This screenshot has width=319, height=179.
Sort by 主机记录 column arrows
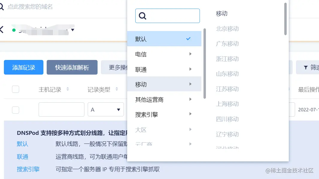(68, 89)
